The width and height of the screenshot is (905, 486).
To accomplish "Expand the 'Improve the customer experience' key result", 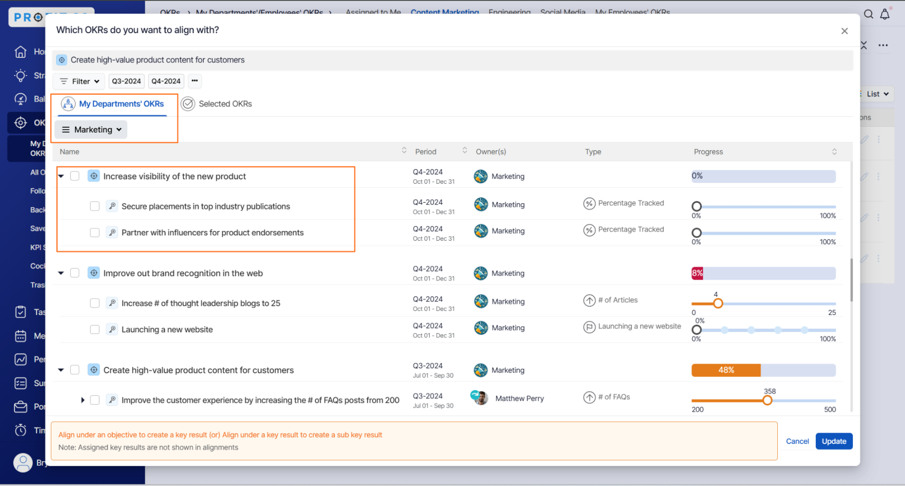I will [82, 400].
